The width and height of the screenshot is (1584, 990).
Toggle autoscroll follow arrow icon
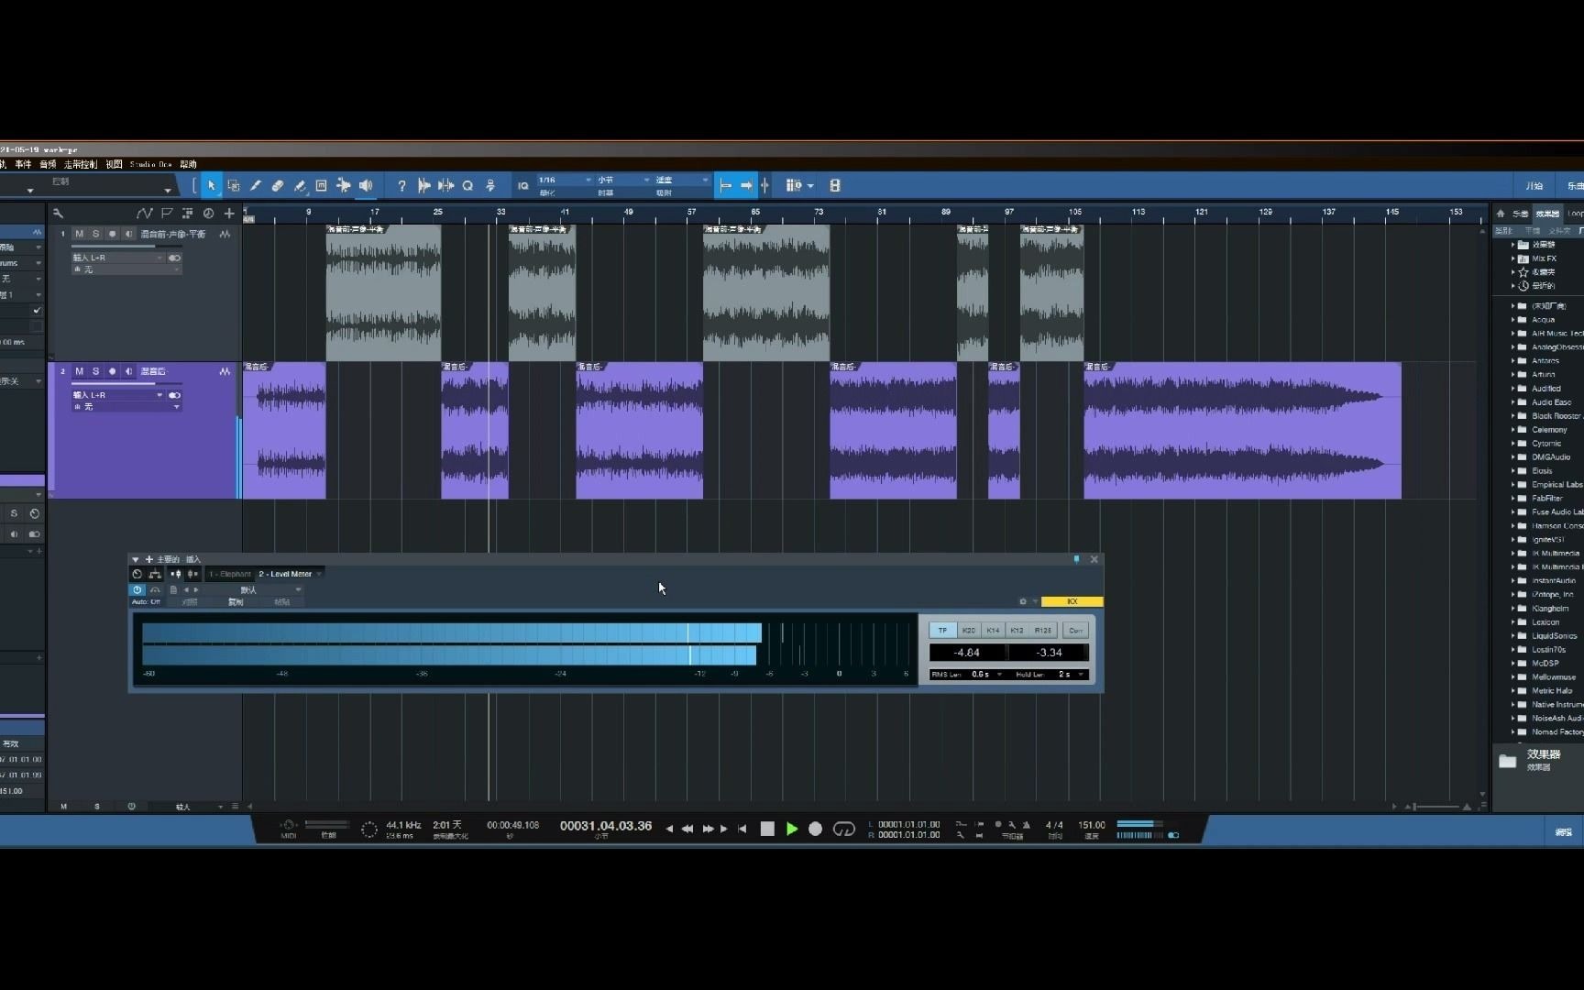tap(747, 186)
